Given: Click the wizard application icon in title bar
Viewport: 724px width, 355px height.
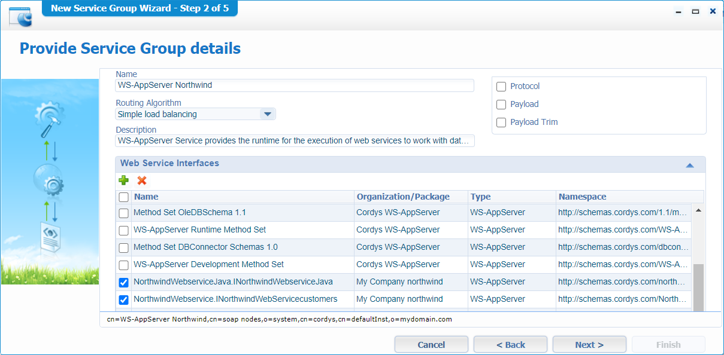Looking at the screenshot, I should [x=20, y=16].
